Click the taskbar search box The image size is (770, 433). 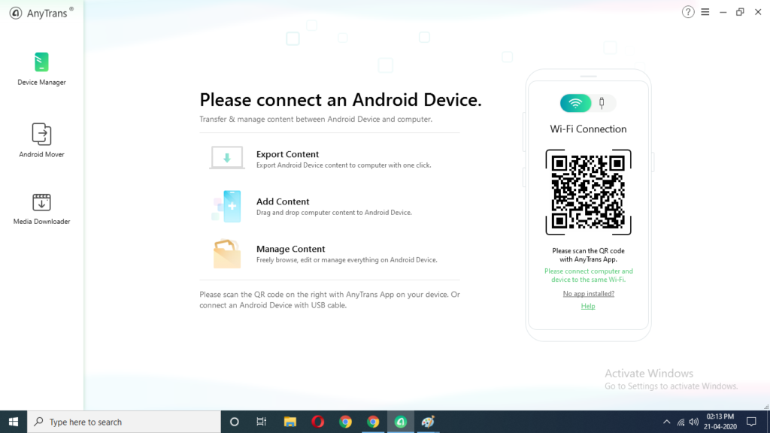click(124, 422)
